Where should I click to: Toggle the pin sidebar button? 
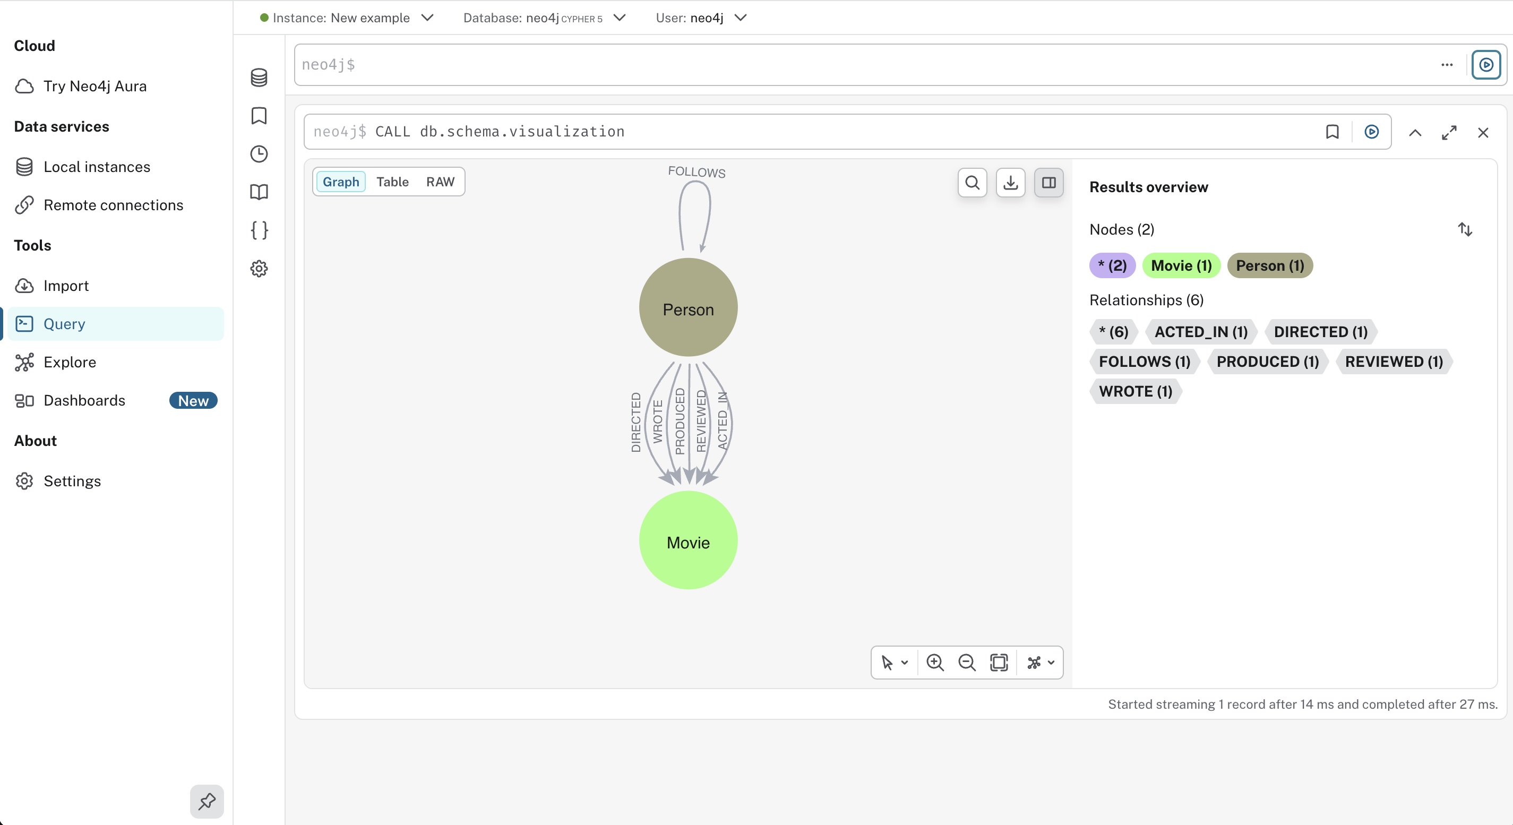(207, 801)
